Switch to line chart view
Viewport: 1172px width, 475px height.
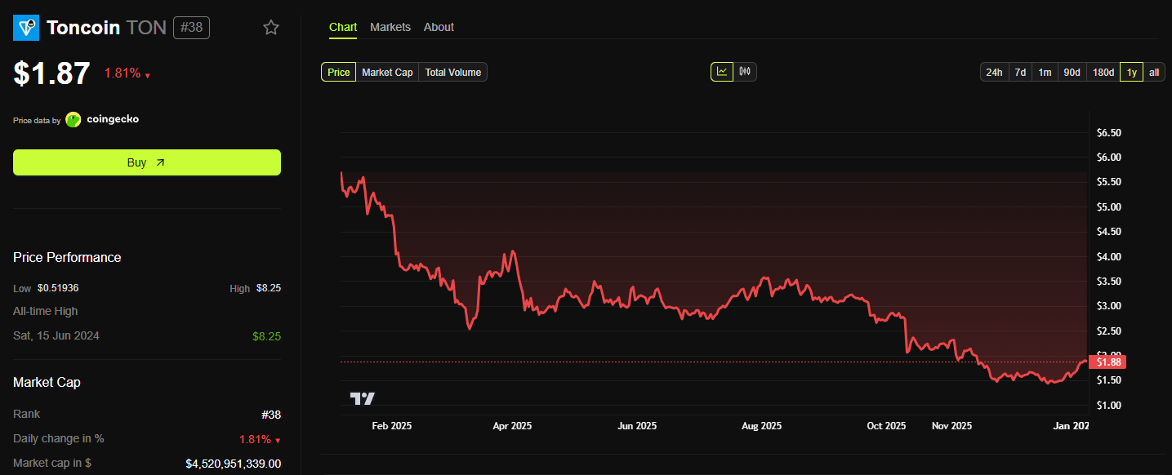pyautogui.click(x=722, y=72)
